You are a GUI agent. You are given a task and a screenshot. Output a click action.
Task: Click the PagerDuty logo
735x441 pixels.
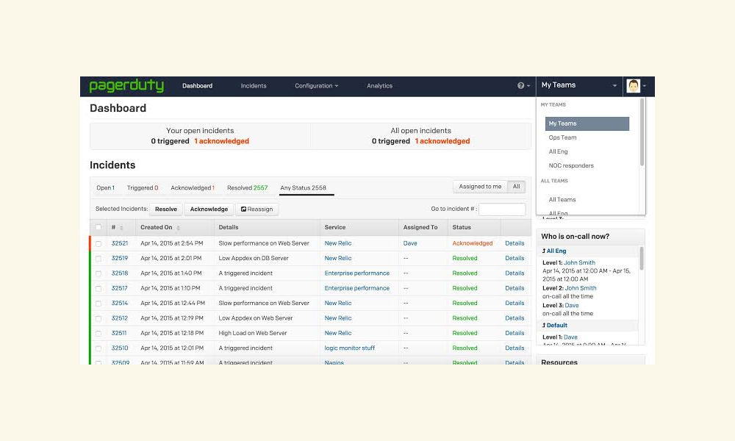pos(126,86)
